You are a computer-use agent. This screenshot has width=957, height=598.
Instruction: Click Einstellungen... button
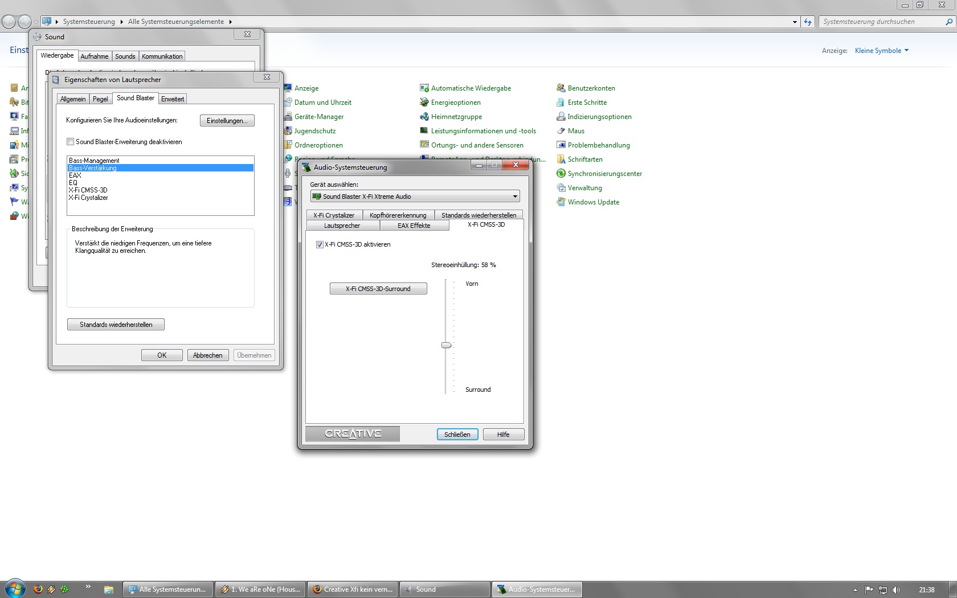[x=227, y=121]
